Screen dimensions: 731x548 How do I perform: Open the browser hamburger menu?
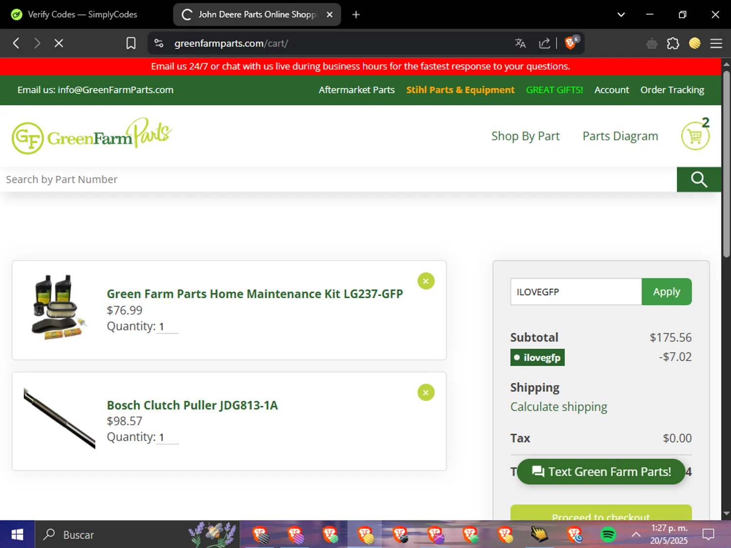(x=716, y=43)
